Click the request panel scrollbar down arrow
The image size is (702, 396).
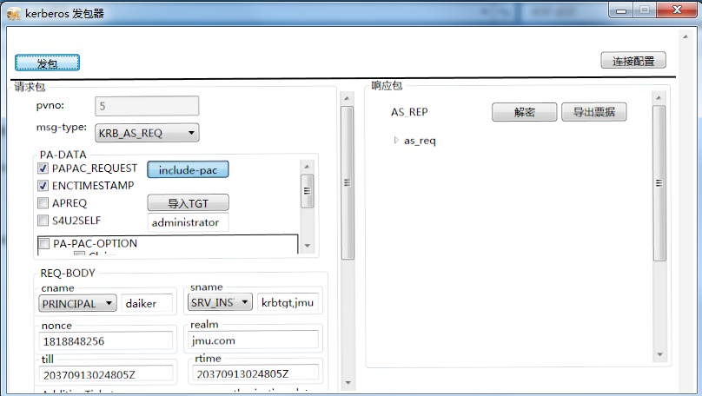347,383
